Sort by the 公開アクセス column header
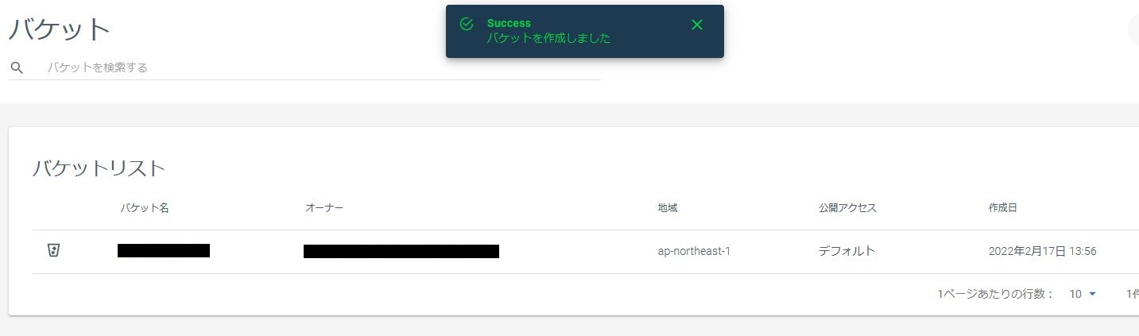This screenshot has width=1139, height=336. (847, 208)
